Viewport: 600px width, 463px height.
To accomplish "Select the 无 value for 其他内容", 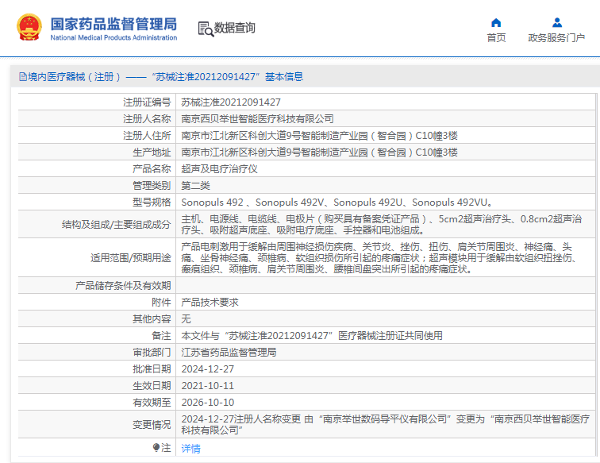I will coord(186,318).
